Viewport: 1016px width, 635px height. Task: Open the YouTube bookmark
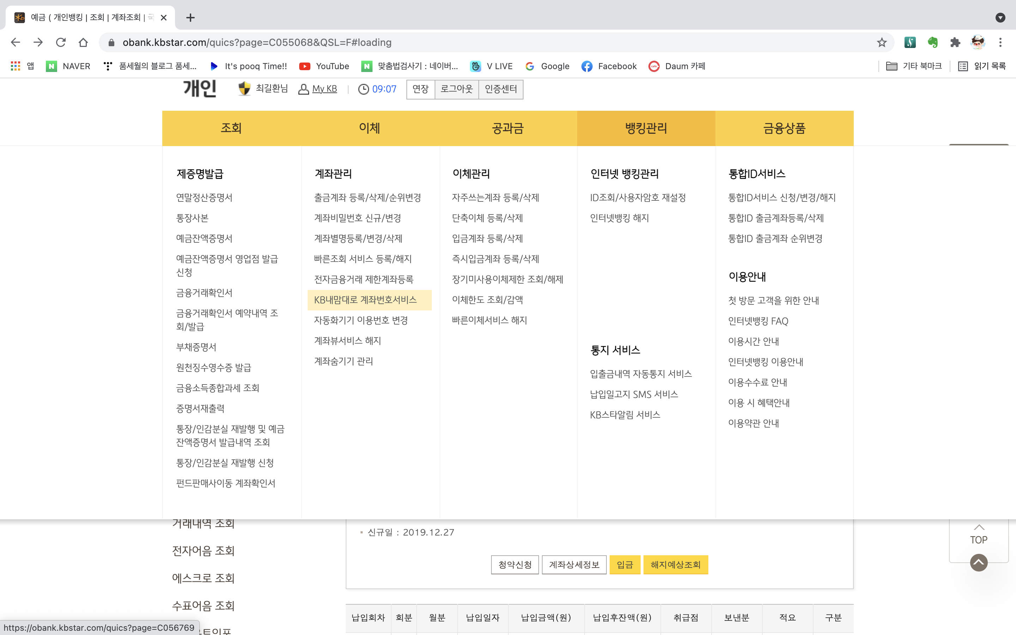pos(324,66)
